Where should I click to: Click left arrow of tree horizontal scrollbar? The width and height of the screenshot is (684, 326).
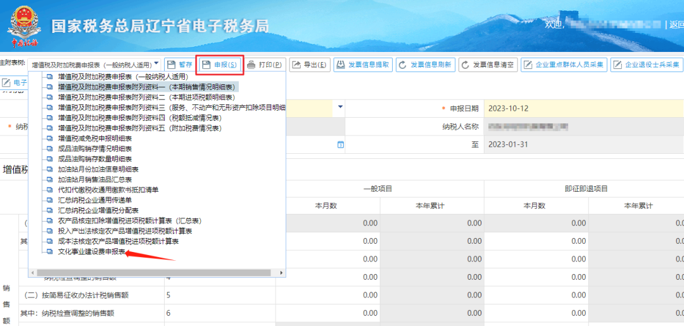(32, 272)
